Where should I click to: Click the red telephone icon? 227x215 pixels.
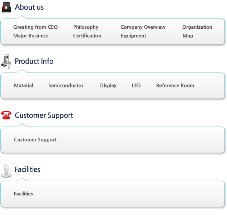[6, 115]
